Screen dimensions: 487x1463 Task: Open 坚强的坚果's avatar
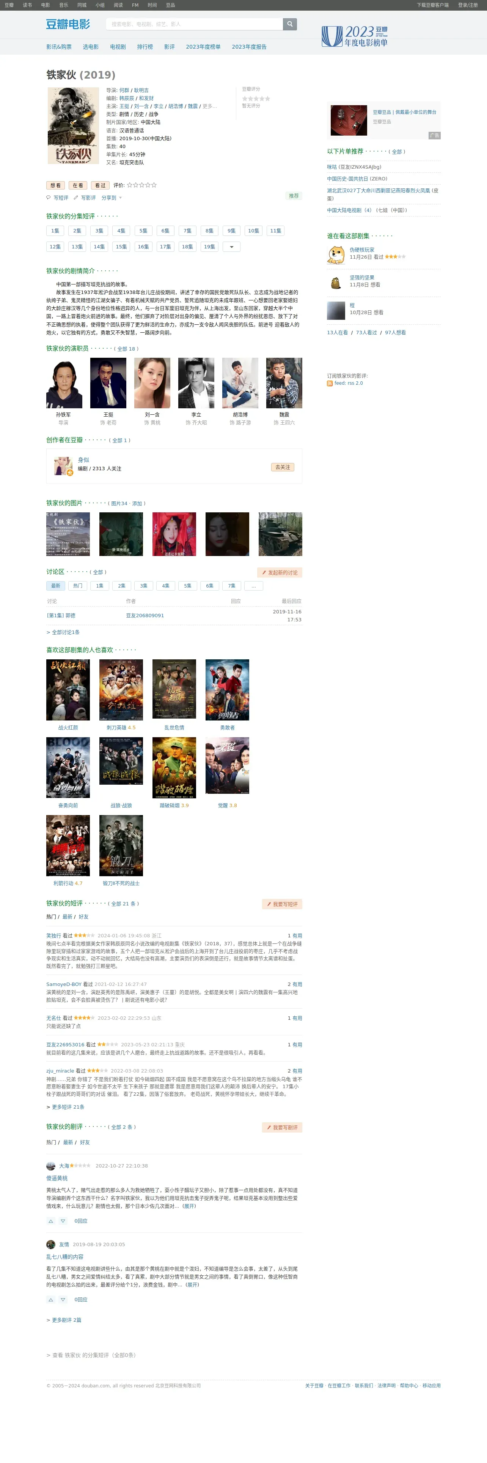[x=336, y=283]
